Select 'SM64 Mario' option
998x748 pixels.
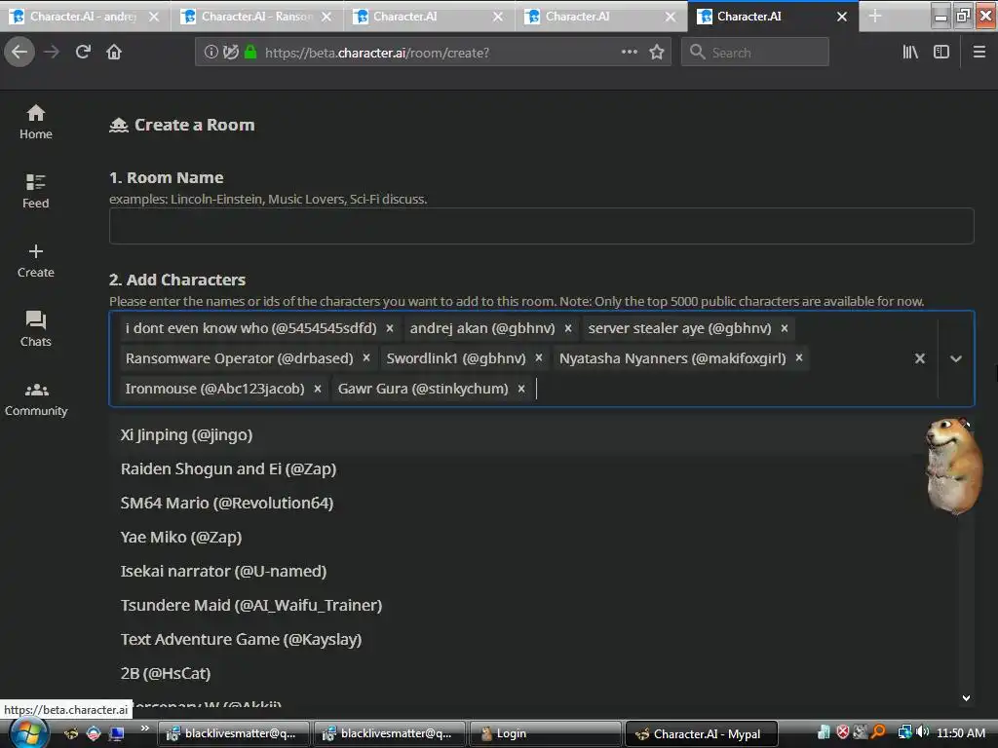pyautogui.click(x=533, y=504)
